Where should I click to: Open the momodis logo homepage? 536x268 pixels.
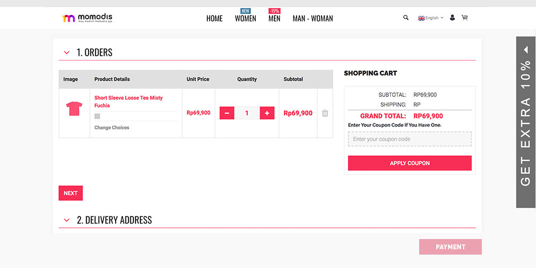(87, 18)
